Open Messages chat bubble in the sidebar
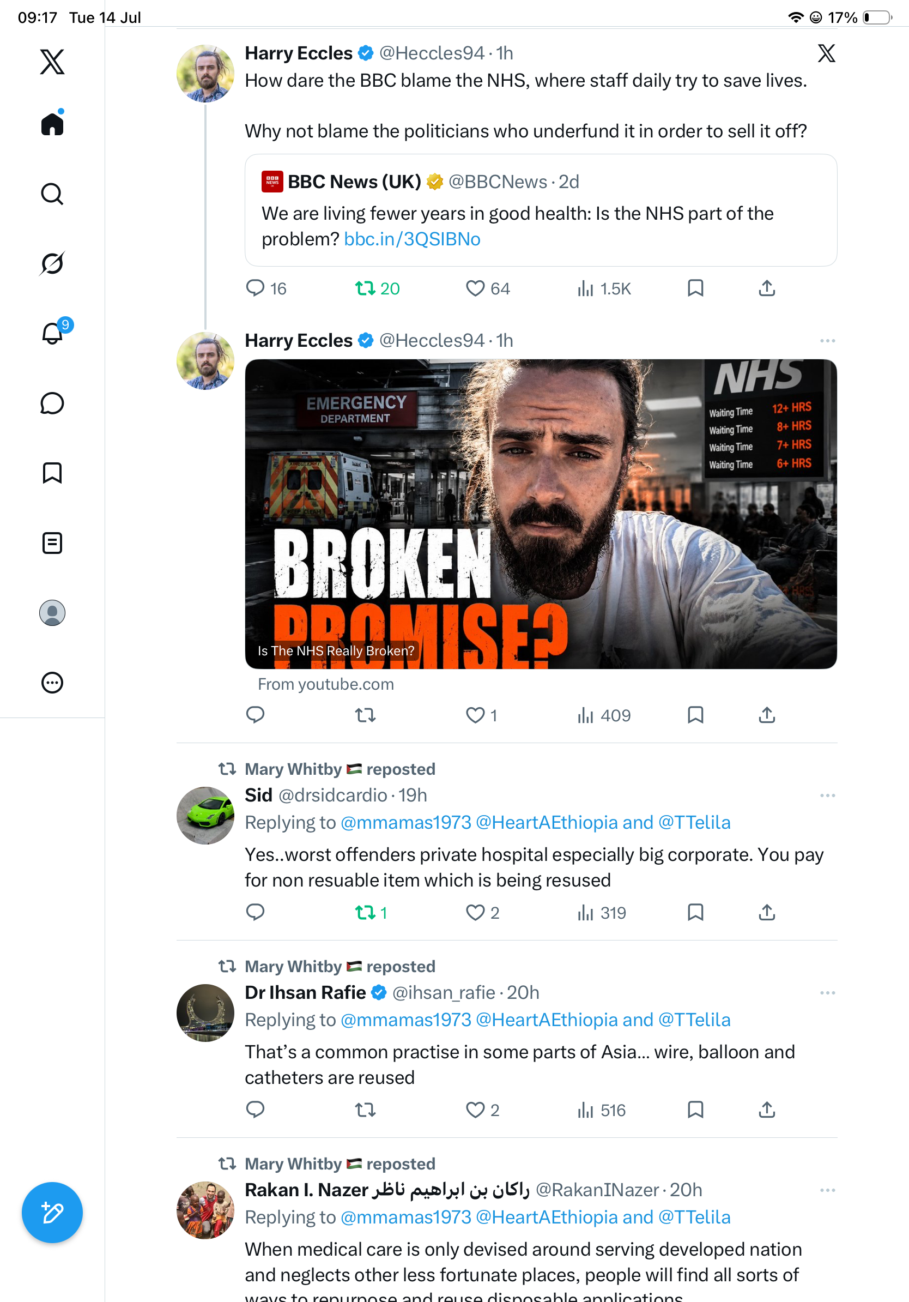 coord(52,403)
